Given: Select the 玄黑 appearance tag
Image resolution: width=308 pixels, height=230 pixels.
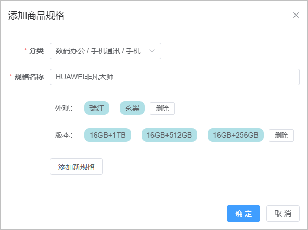Looking at the screenshot, I should (x=132, y=108).
